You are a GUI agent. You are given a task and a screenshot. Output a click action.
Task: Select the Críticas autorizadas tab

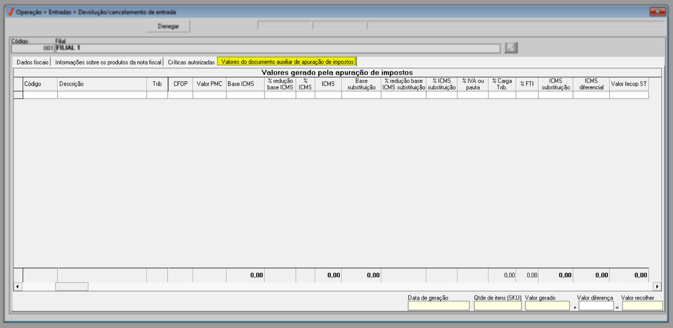(191, 62)
